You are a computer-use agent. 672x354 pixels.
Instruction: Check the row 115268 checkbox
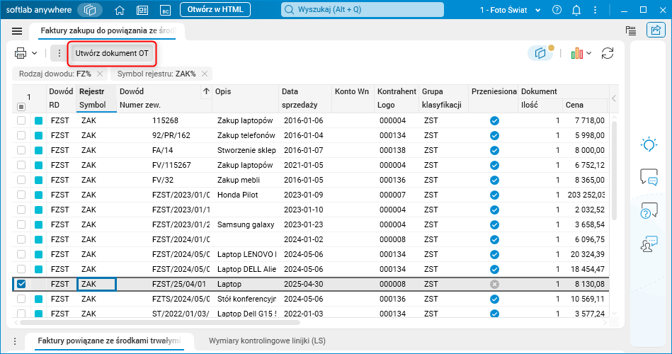[x=21, y=121]
